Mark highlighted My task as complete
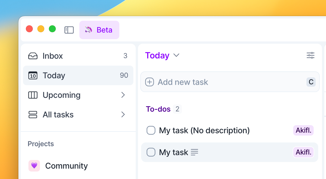The height and width of the screenshot is (179, 326). 151,152
